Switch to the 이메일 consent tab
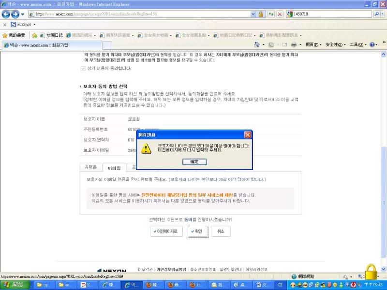 [x=115, y=168]
